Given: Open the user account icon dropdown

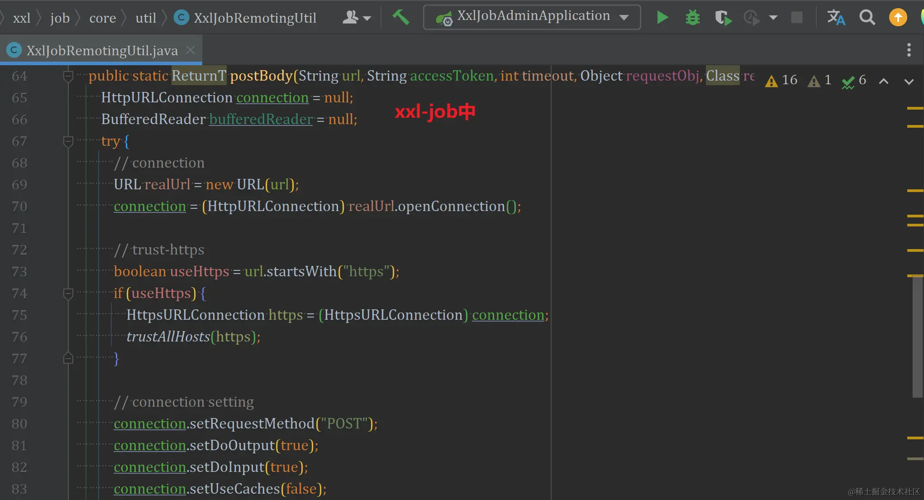Looking at the screenshot, I should pyautogui.click(x=357, y=18).
